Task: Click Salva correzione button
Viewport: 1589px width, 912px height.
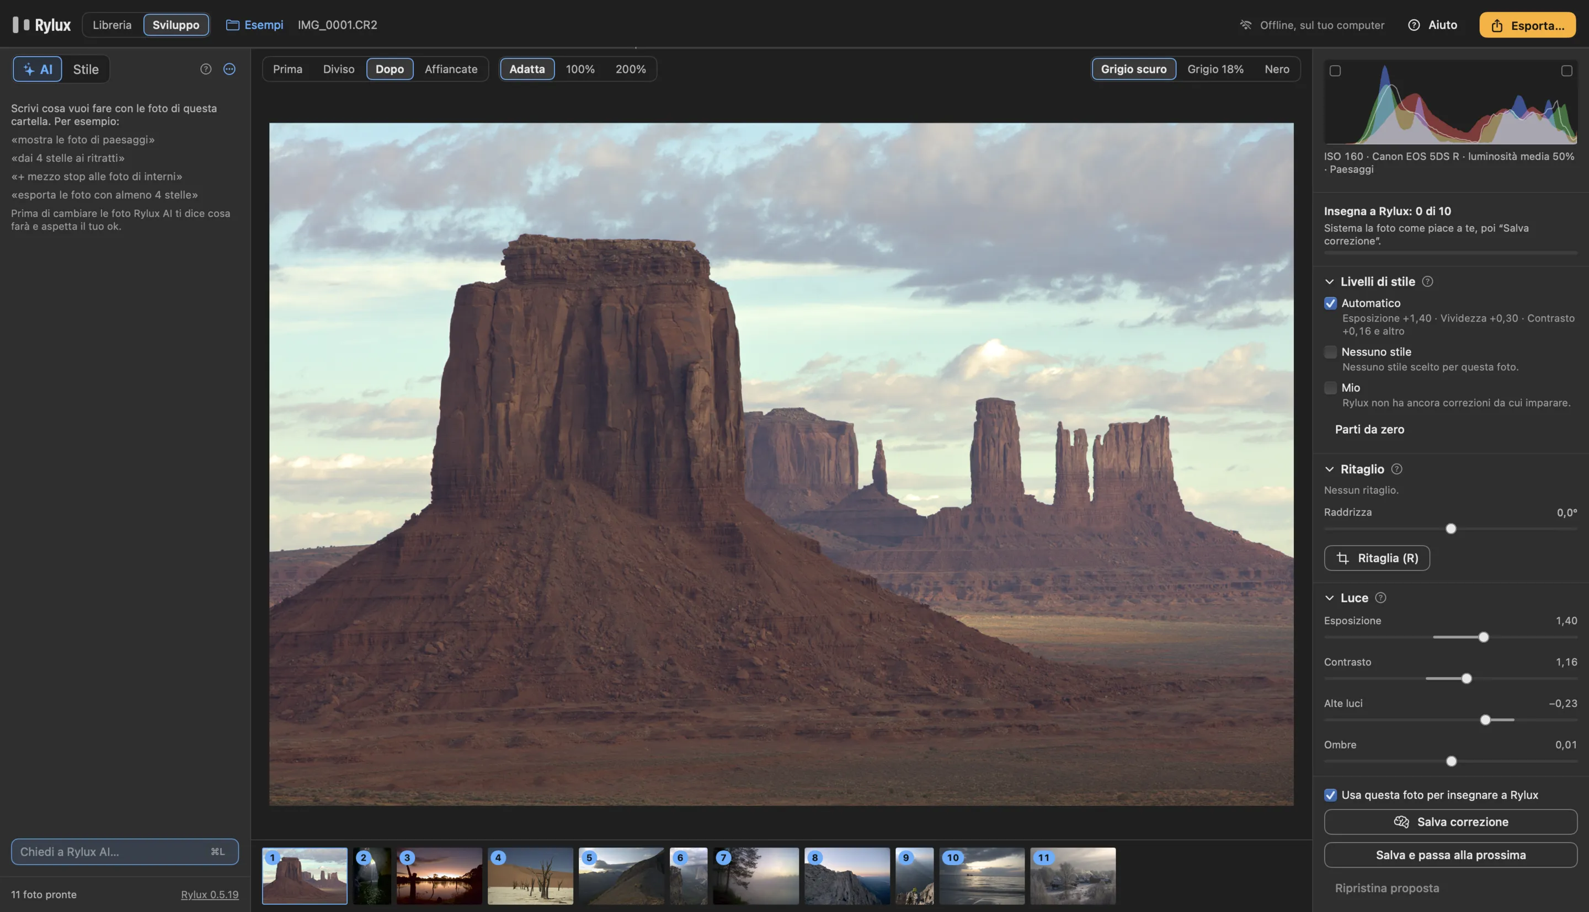Action: pyautogui.click(x=1451, y=822)
